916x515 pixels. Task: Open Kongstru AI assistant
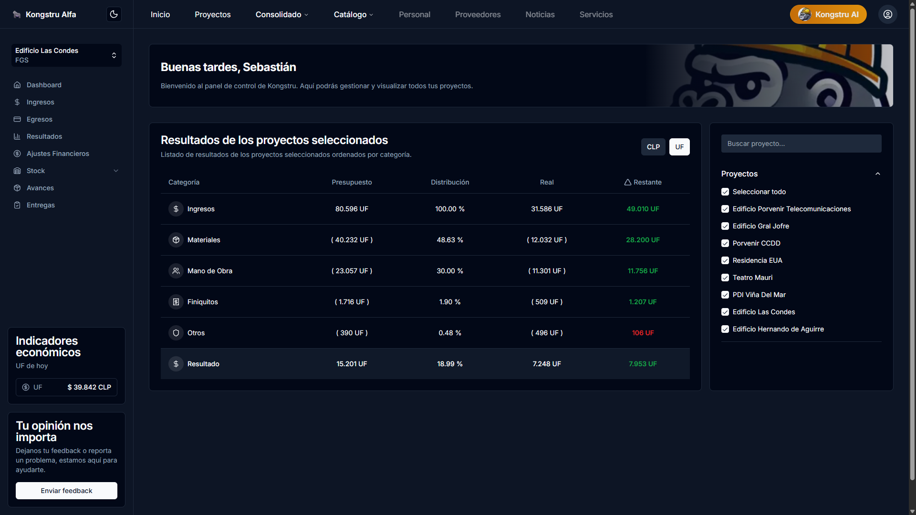tap(828, 14)
